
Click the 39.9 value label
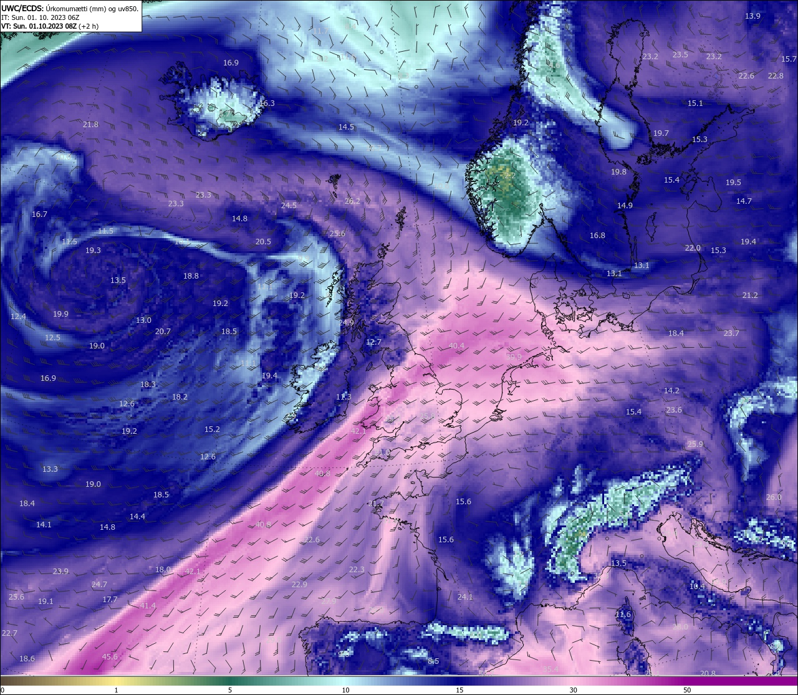coord(514,357)
